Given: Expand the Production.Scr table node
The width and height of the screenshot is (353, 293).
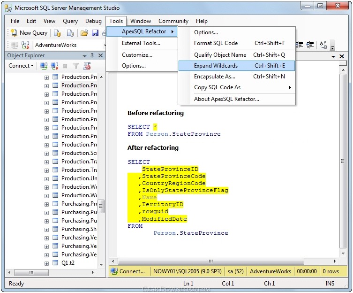Looking at the screenshot, I should tap(46, 154).
